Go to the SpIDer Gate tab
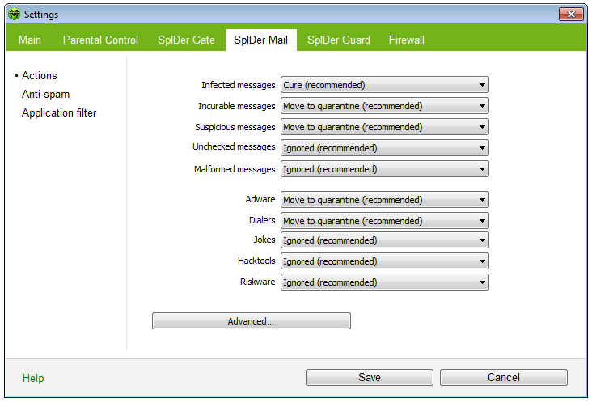The width and height of the screenshot is (592, 403). (x=186, y=40)
